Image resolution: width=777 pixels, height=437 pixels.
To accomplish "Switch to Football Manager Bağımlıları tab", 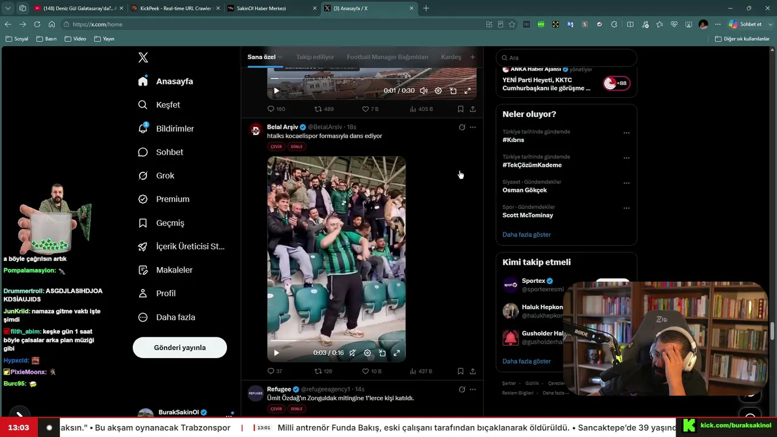I will click(x=387, y=57).
